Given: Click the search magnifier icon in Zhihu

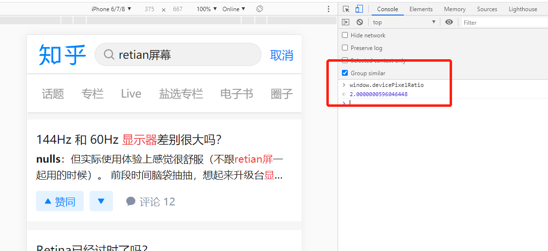Looking at the screenshot, I should [x=109, y=55].
